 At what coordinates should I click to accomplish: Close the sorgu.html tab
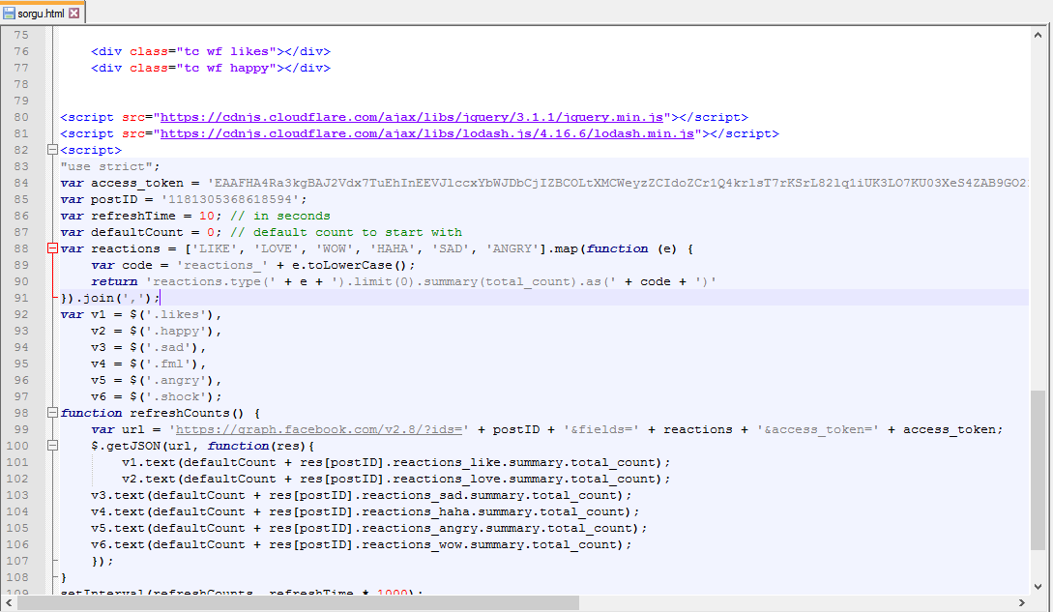tap(75, 14)
